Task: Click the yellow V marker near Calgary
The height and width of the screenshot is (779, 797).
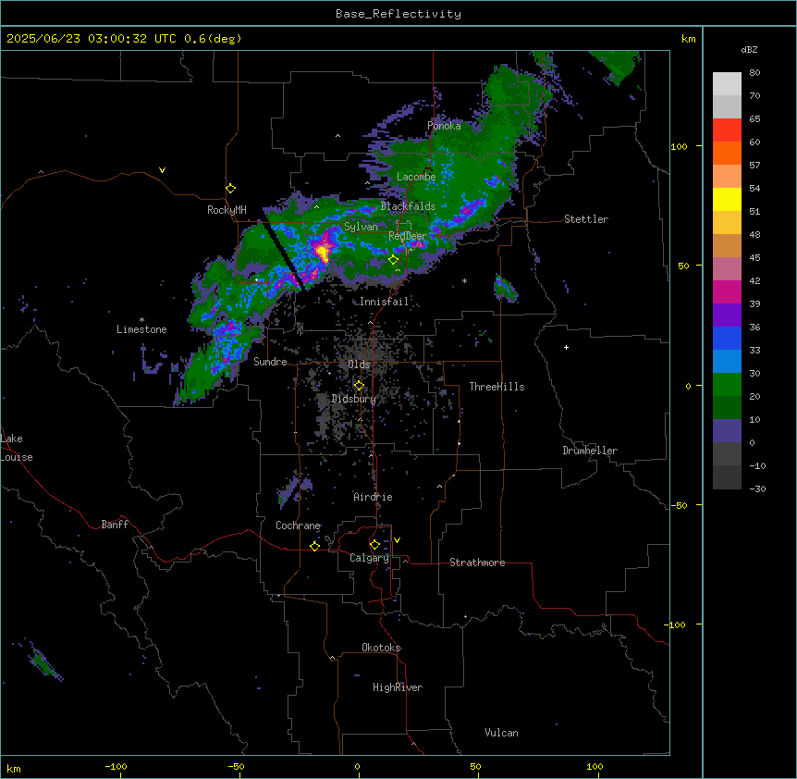Action: pos(397,540)
